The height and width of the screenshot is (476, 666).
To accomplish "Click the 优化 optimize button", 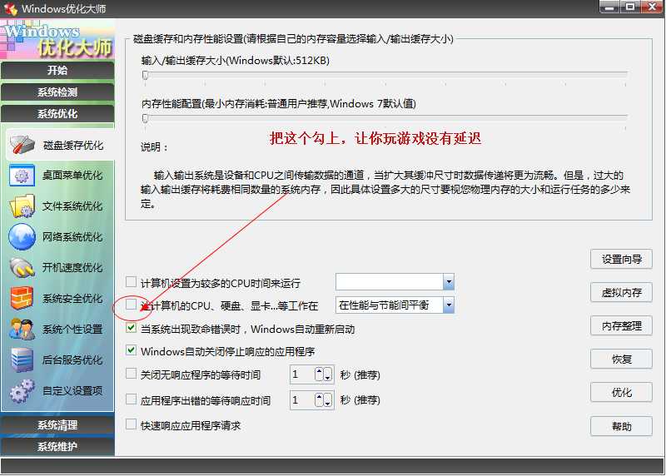I will [x=621, y=392].
